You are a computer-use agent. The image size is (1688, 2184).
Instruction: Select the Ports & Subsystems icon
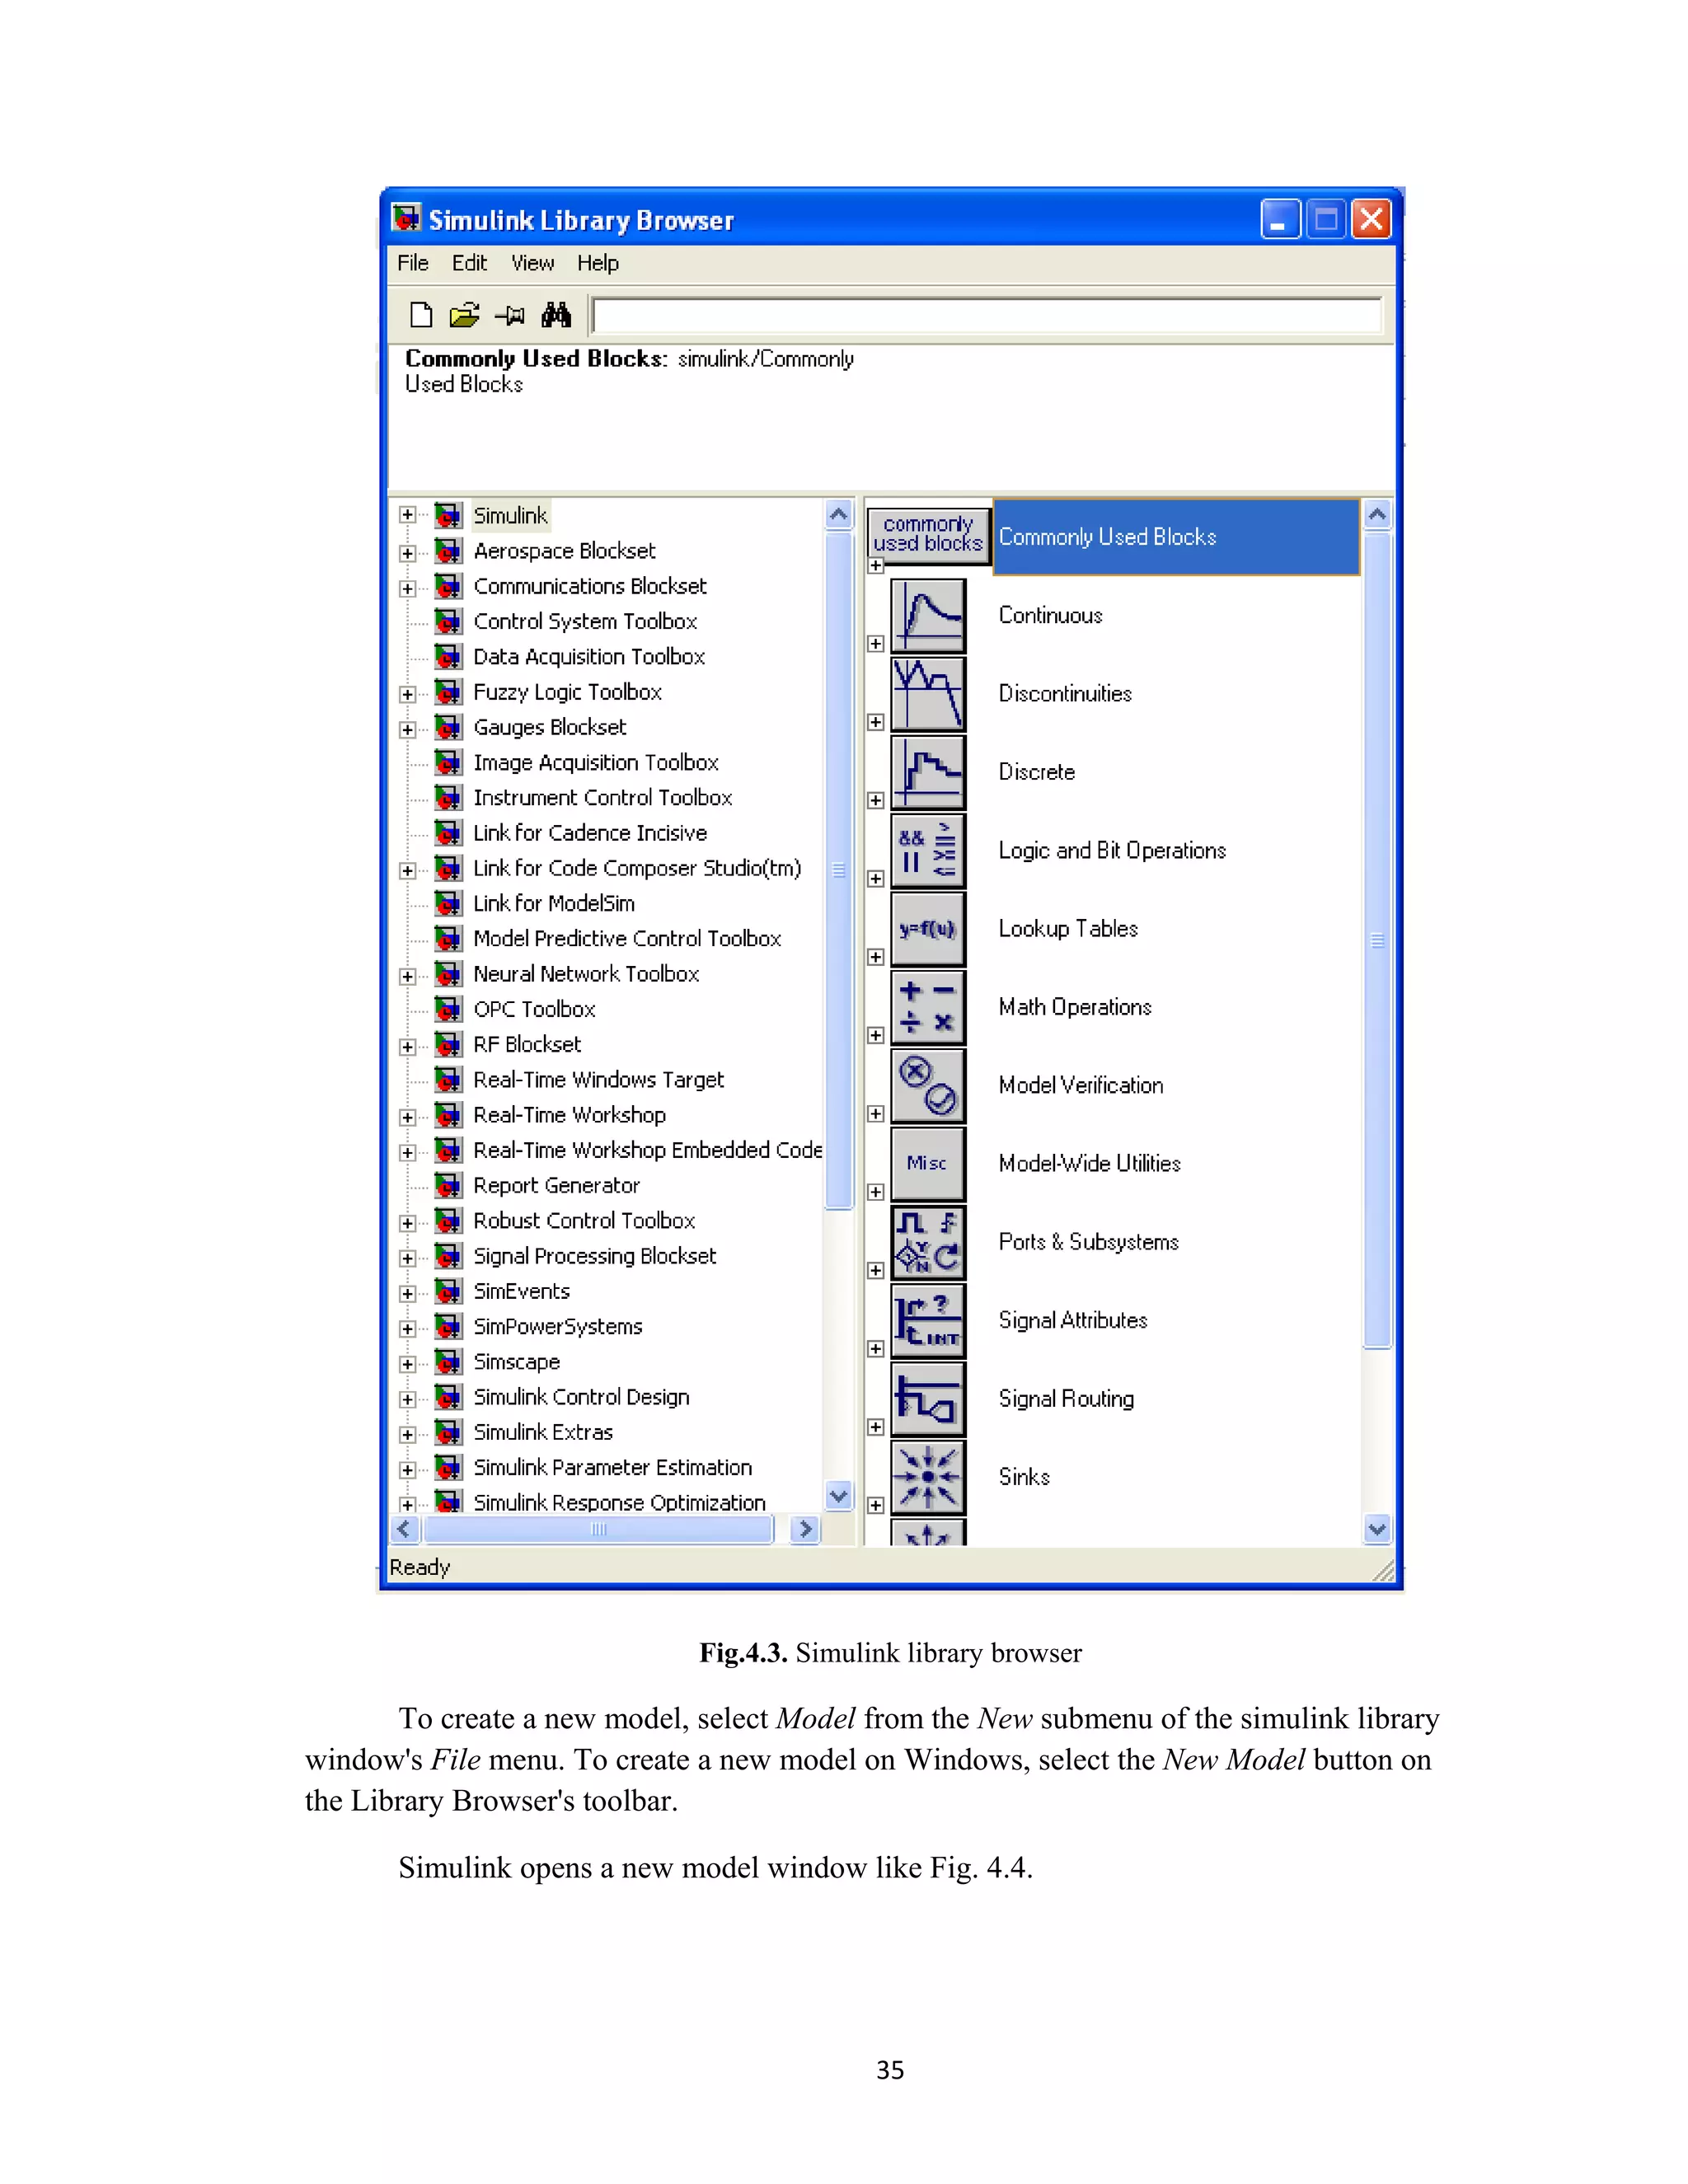point(928,1242)
